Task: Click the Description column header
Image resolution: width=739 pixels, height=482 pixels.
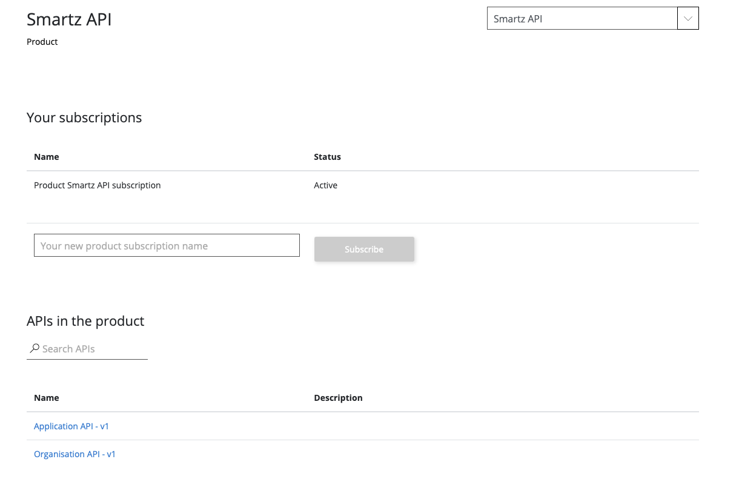Action: pyautogui.click(x=338, y=398)
